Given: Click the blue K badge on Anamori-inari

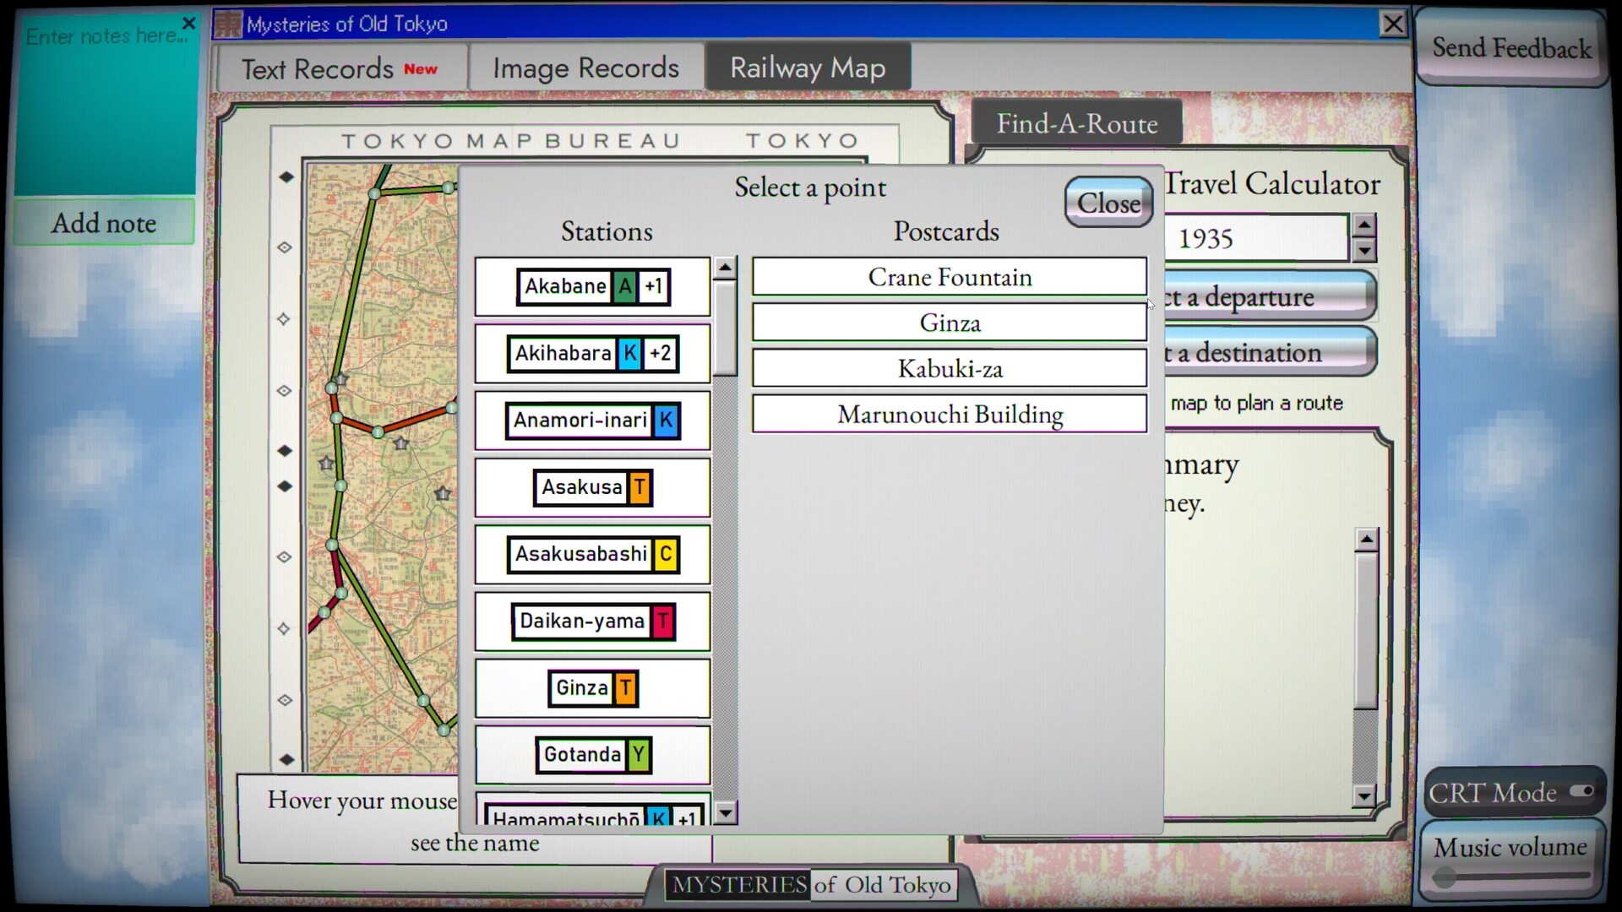Looking at the screenshot, I should 664,420.
